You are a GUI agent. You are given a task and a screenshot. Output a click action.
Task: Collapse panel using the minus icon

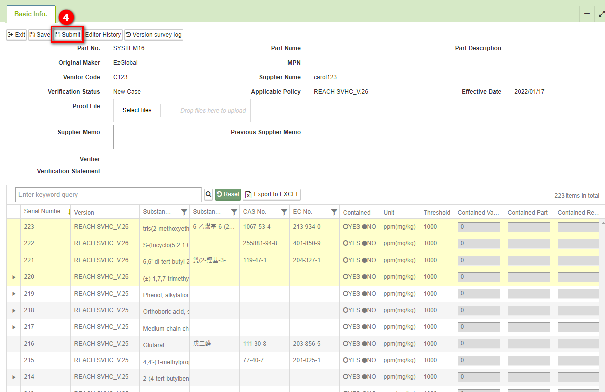pyautogui.click(x=587, y=14)
